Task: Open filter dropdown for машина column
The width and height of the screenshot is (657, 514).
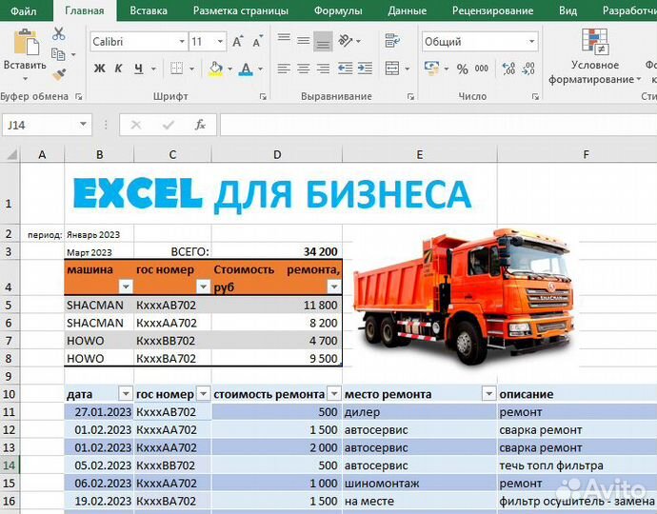Action: click(126, 287)
